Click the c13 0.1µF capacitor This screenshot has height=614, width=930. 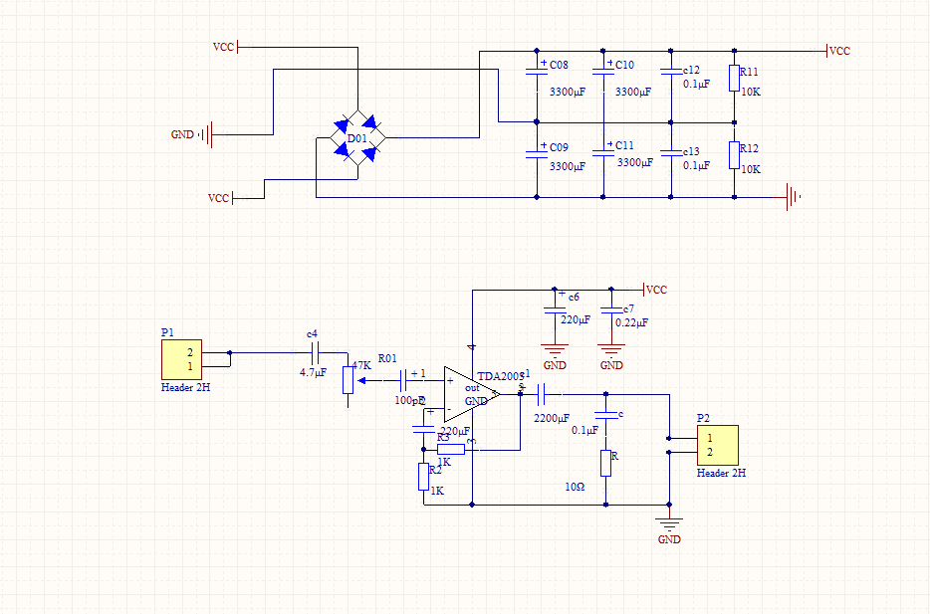coord(670,152)
